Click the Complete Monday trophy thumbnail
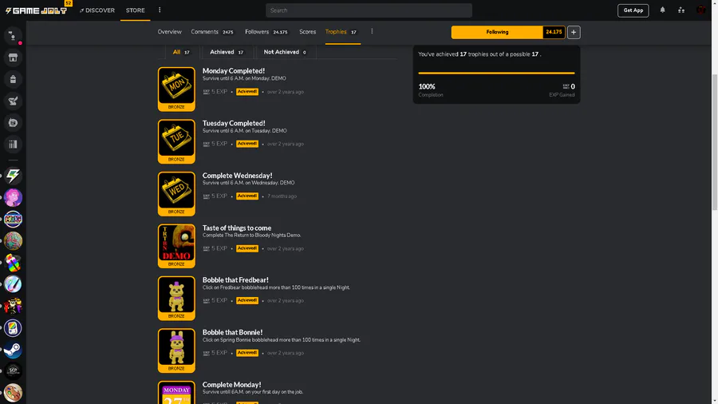Image resolution: width=718 pixels, height=404 pixels. pos(176,393)
